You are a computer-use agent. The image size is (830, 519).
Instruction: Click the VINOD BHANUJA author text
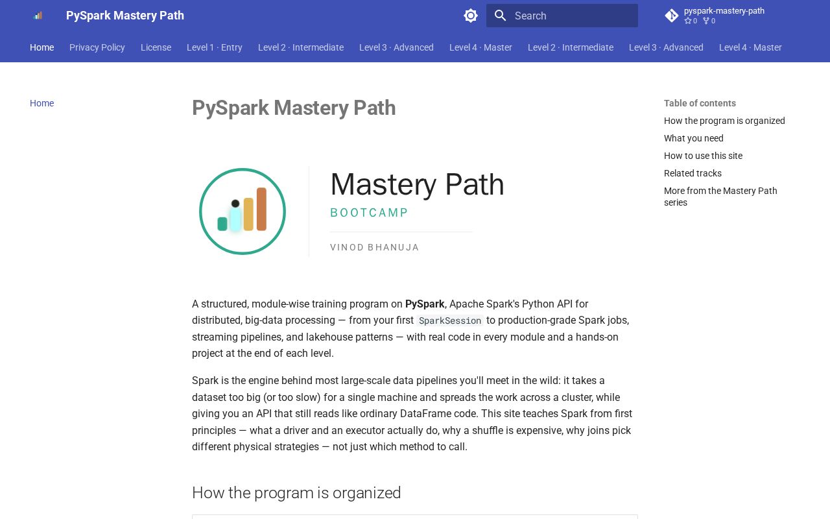[x=375, y=247]
